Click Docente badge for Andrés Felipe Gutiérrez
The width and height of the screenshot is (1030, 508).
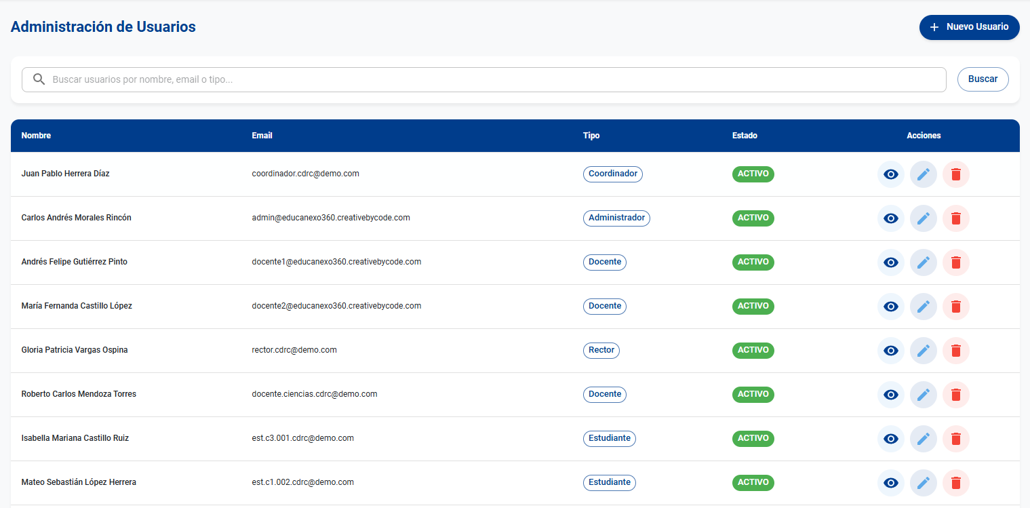(x=605, y=262)
